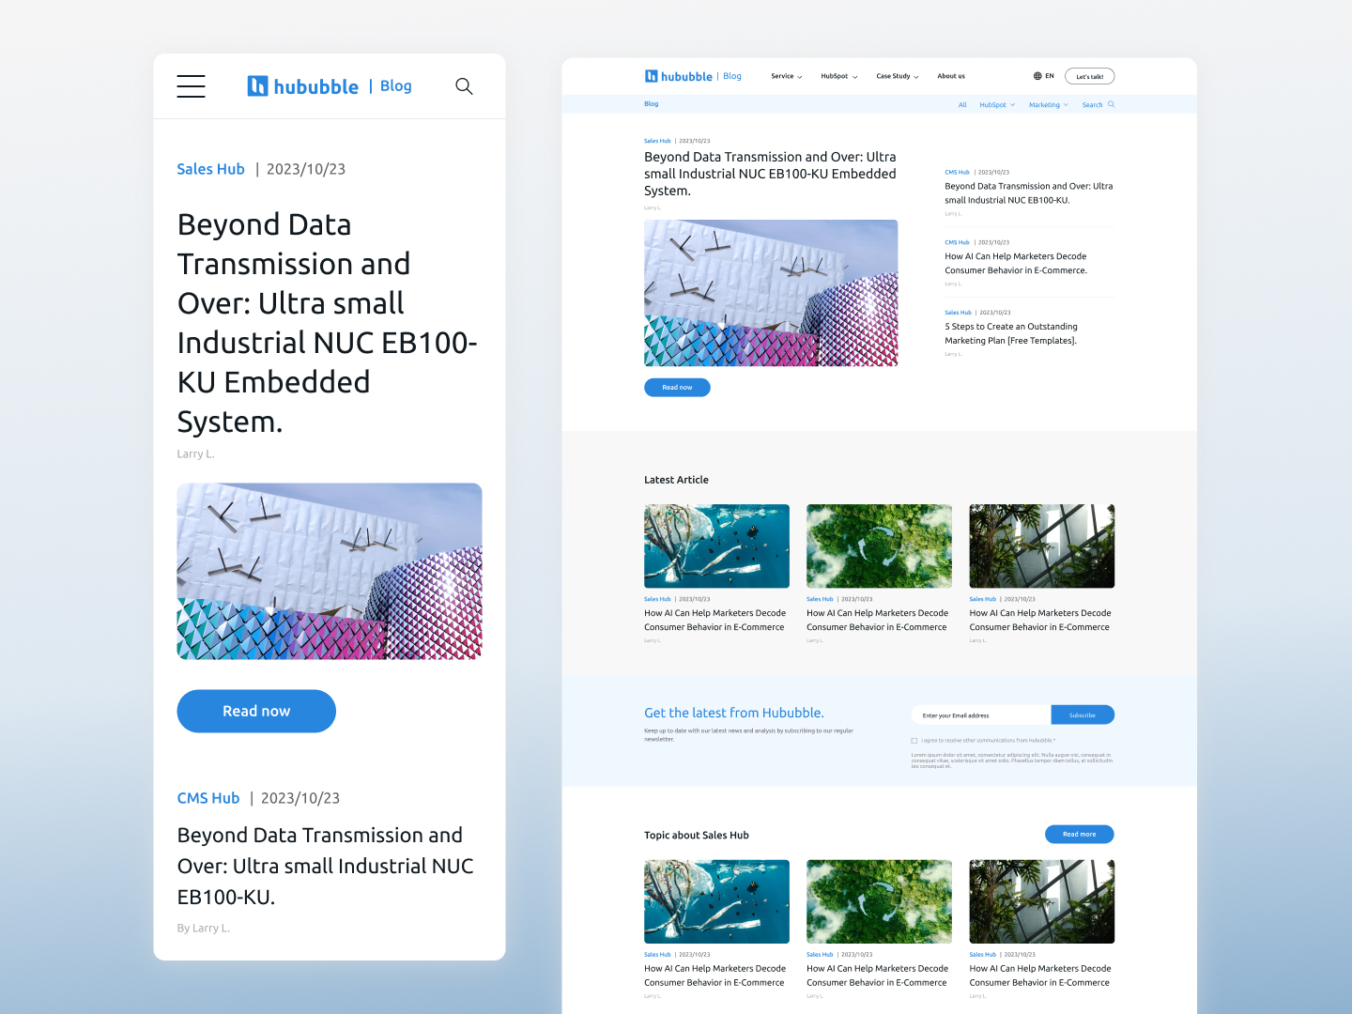Click the Subscribe button
This screenshot has width=1352, height=1014.
1082,715
